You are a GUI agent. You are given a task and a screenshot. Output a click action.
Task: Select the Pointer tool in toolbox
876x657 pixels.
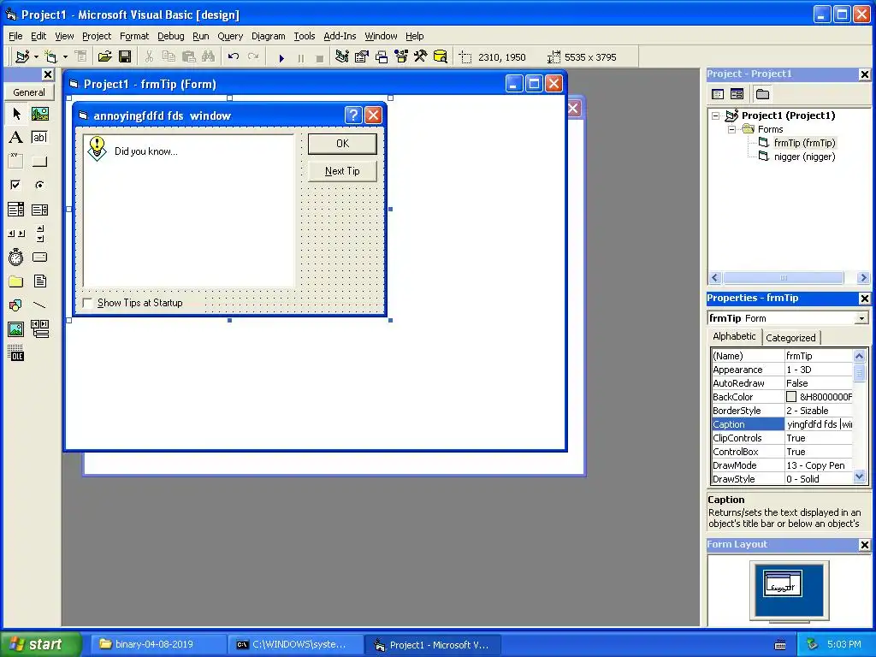click(16, 114)
